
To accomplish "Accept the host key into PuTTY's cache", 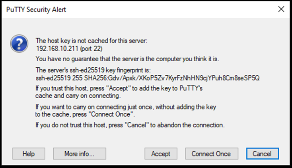I will (161, 154).
